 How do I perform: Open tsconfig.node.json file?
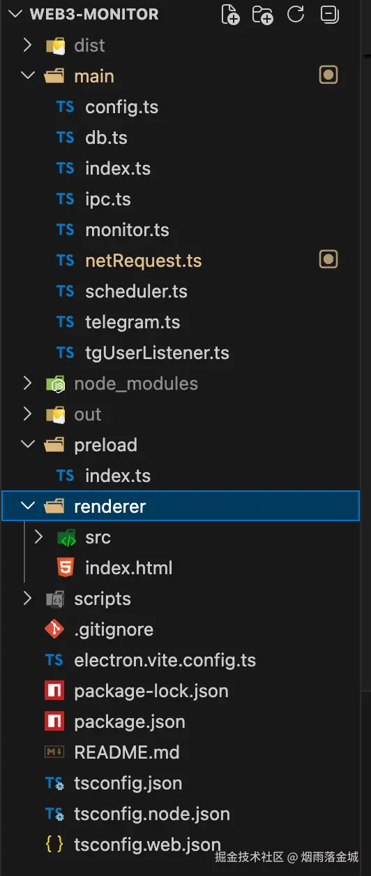pyautogui.click(x=152, y=814)
